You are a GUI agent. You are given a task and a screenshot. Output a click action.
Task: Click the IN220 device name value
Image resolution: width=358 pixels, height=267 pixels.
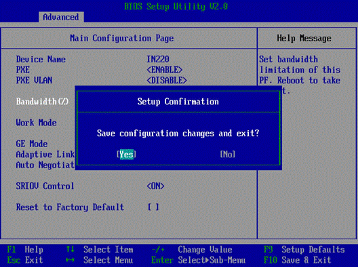158,60
